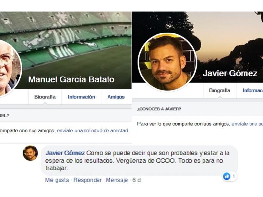This screenshot has height=197, width=263.
Task: Click Javier Gómez profile name heading
Action: (x=230, y=73)
